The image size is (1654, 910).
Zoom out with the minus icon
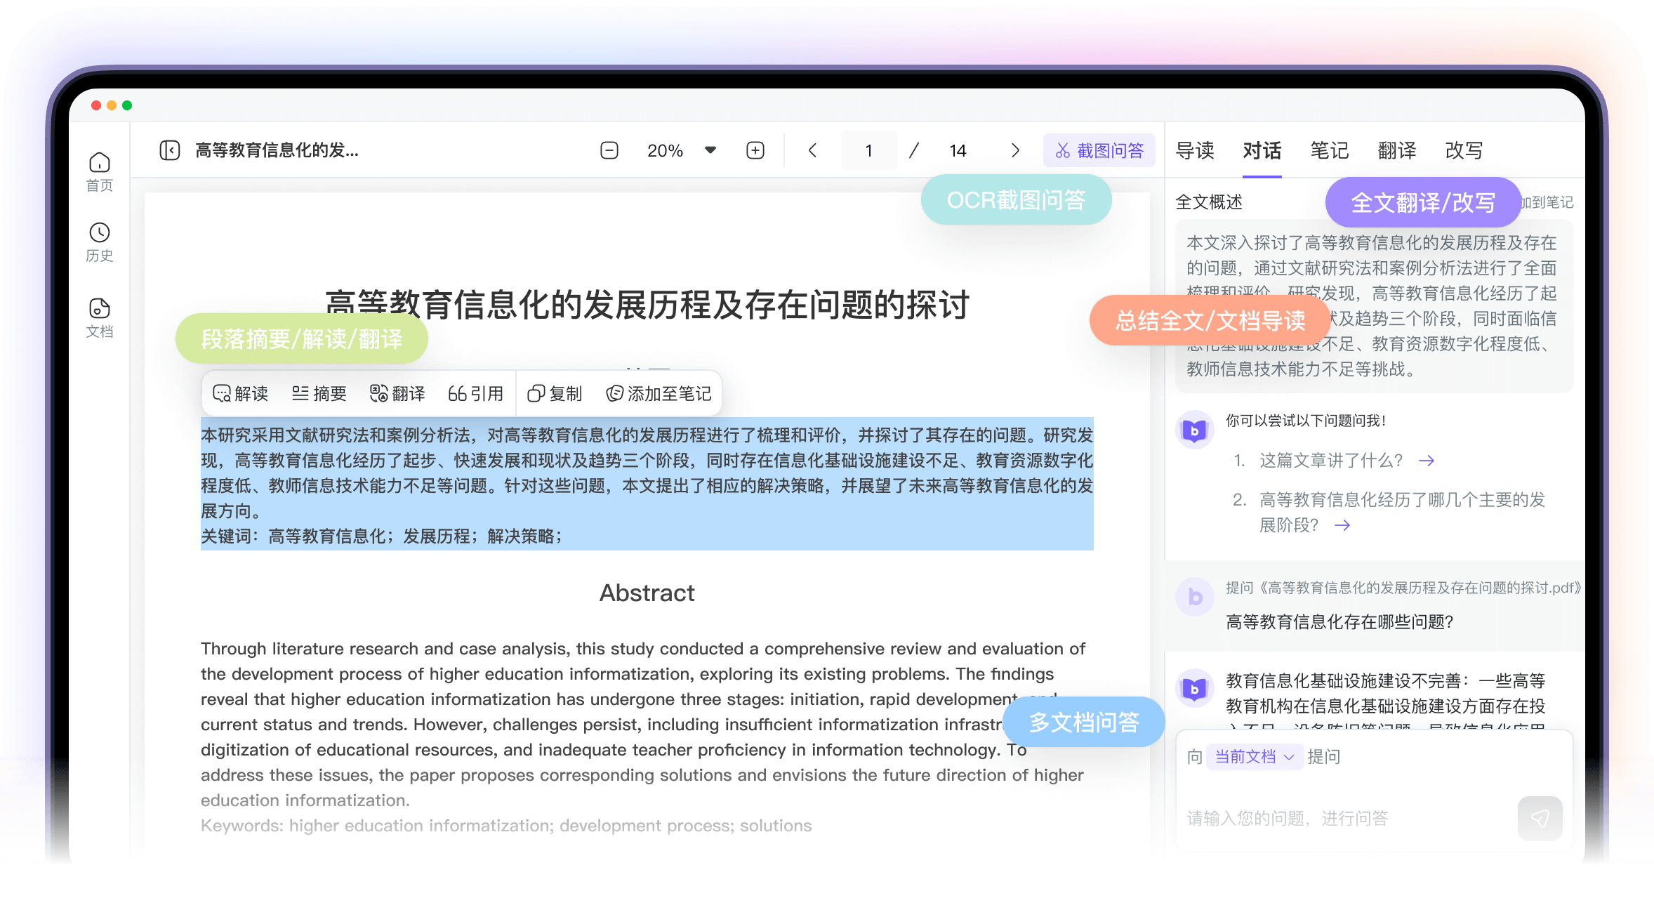tap(609, 150)
